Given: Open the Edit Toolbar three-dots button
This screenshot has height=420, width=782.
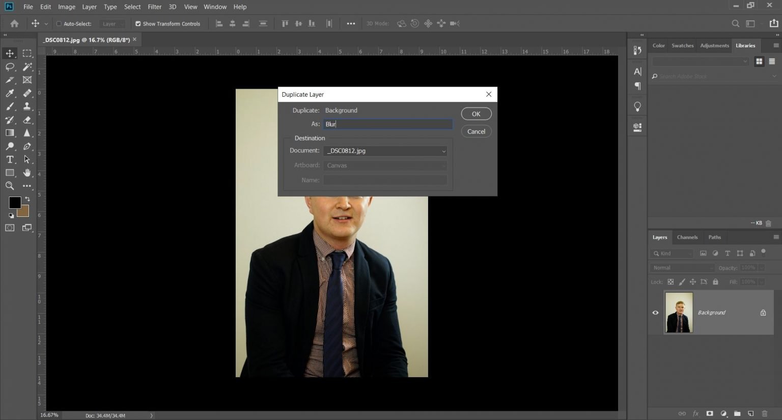Looking at the screenshot, I should click(x=27, y=186).
